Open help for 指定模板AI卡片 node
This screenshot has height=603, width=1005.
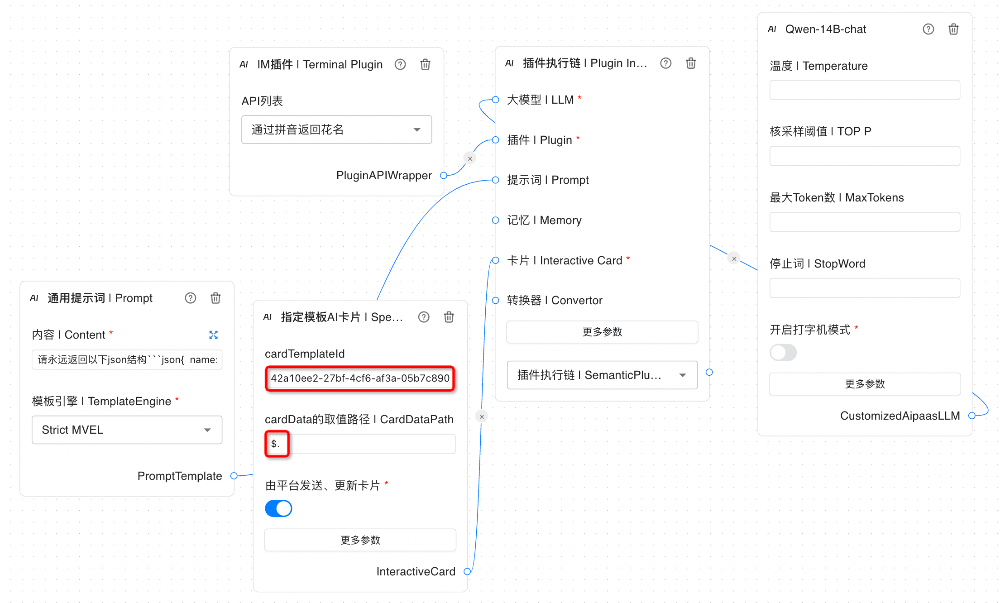(x=423, y=317)
